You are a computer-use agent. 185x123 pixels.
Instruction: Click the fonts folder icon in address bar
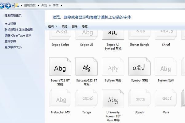click(x=17, y=6)
